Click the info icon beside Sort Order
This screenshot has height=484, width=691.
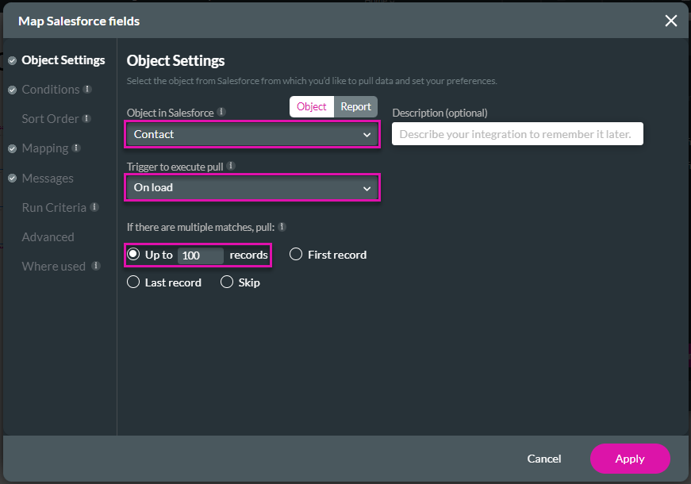tap(88, 118)
